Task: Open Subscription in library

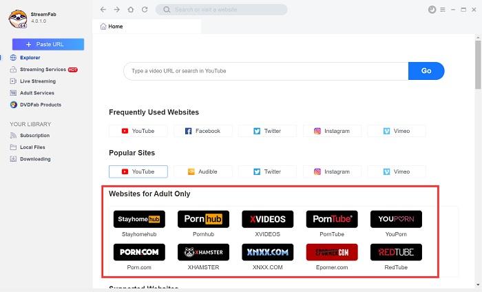Action: (34, 136)
